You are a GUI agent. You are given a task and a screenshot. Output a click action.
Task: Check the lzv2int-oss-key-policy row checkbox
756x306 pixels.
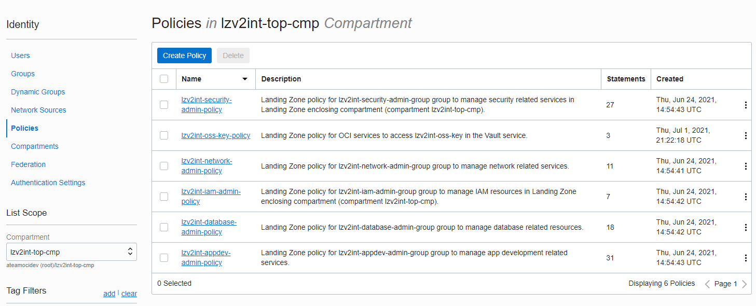(x=164, y=135)
